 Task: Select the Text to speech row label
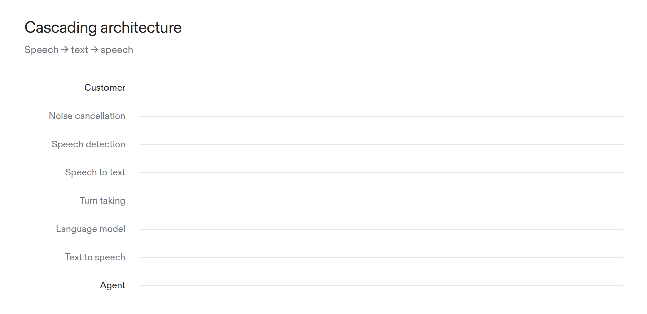tap(95, 257)
